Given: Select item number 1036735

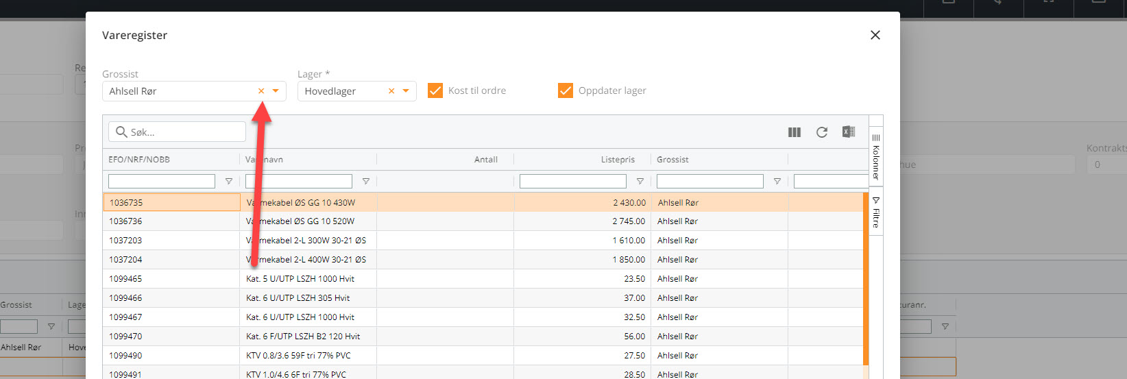Looking at the screenshot, I should 126,203.
